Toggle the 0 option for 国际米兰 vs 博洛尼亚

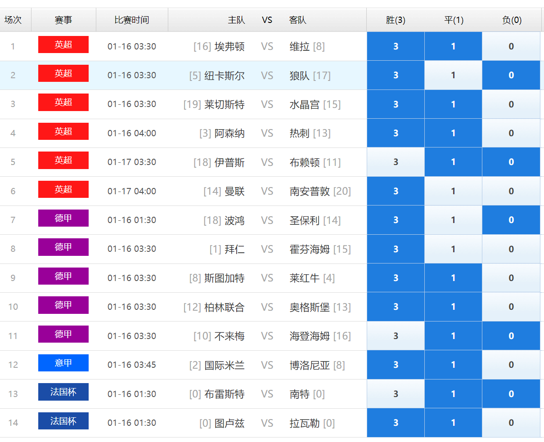[511, 365]
